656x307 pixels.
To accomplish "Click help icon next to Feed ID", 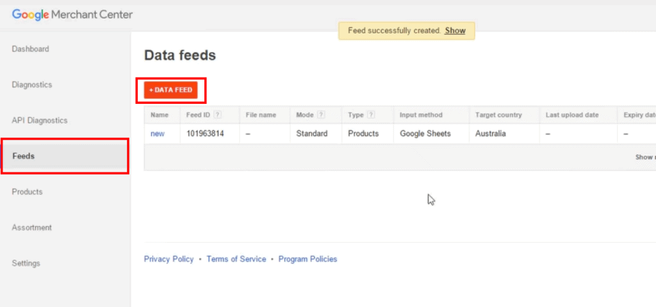I will coord(217,115).
